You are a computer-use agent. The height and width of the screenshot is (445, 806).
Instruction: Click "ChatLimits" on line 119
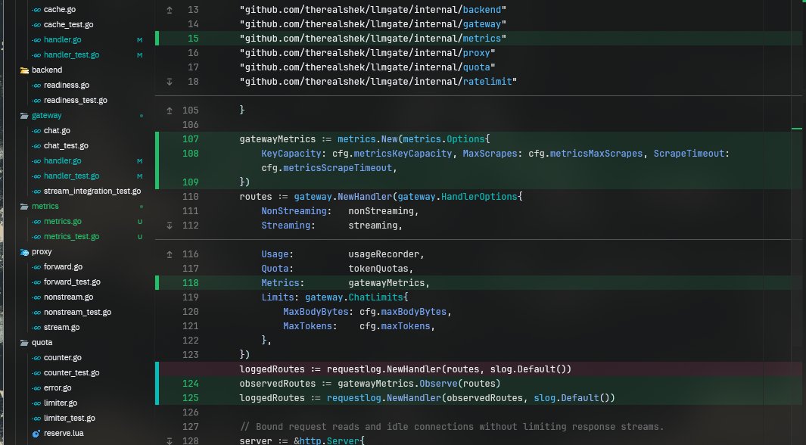pyautogui.click(x=376, y=297)
